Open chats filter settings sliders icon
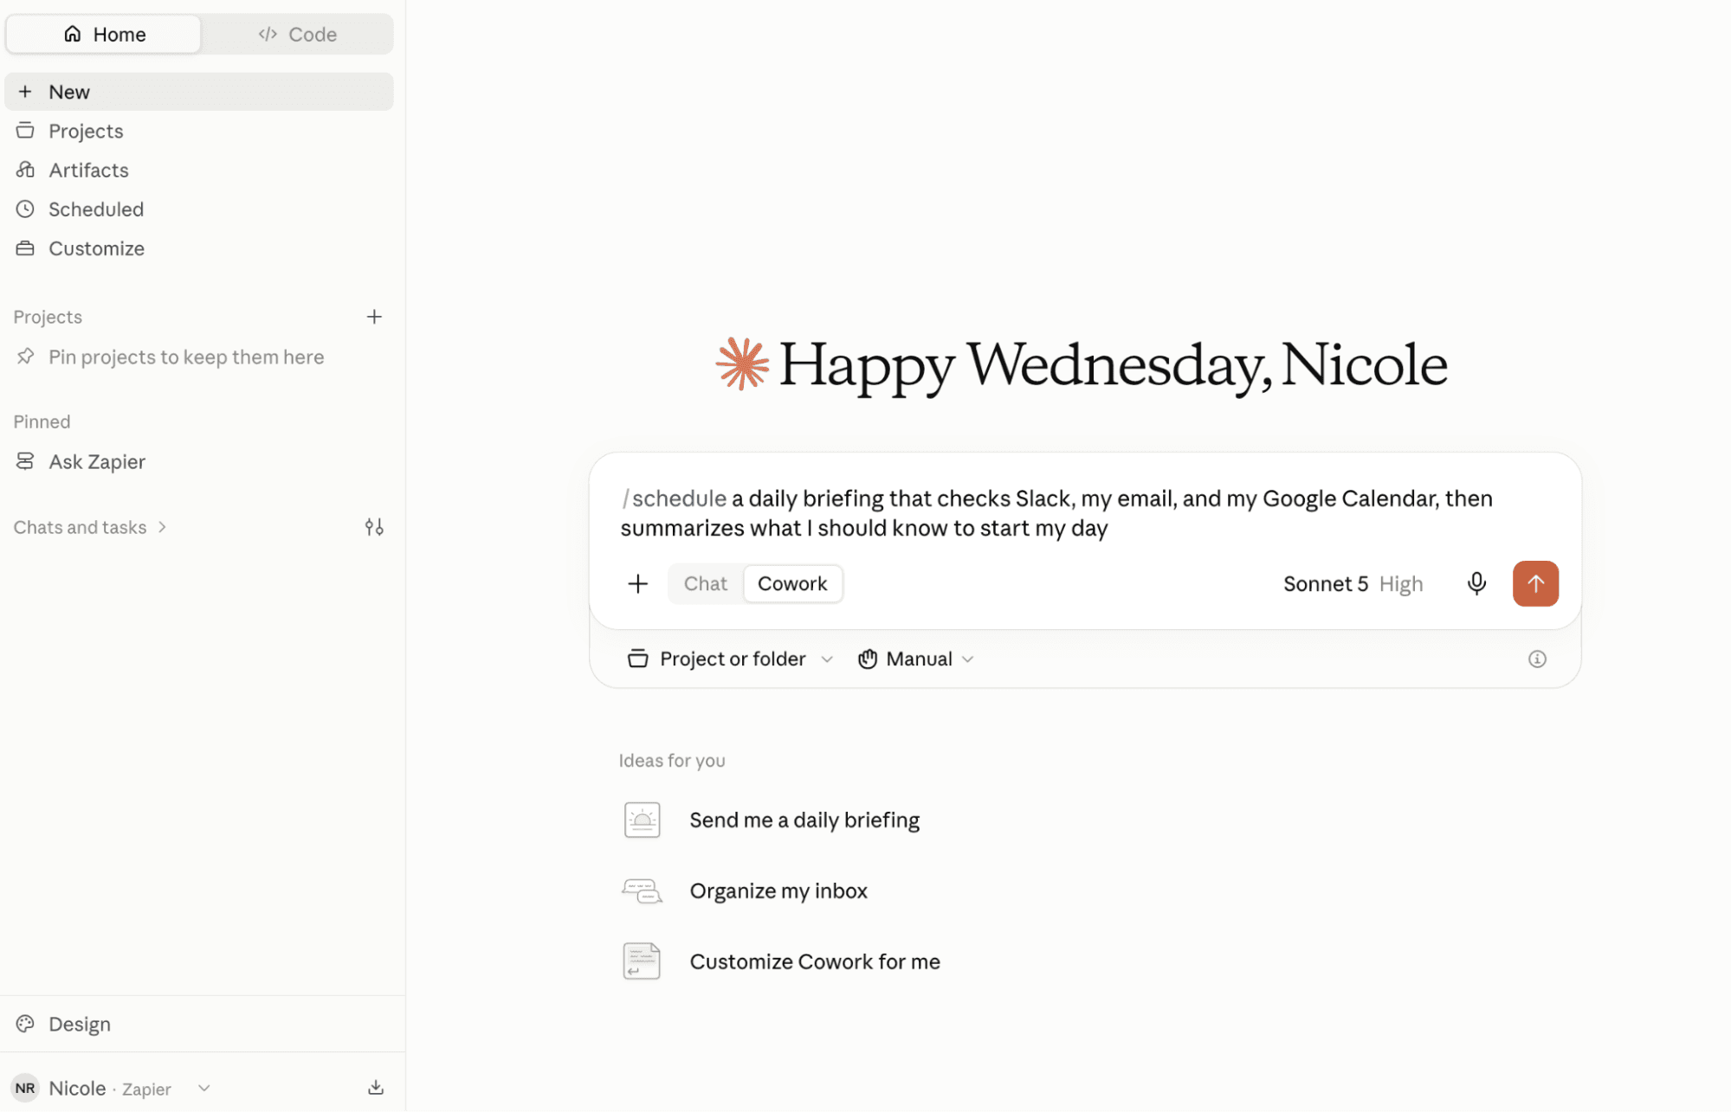Screen dimensions: 1731x1112 click(x=374, y=527)
